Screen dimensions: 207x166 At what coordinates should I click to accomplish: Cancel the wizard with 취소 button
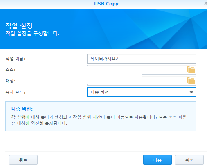(x=189, y=160)
